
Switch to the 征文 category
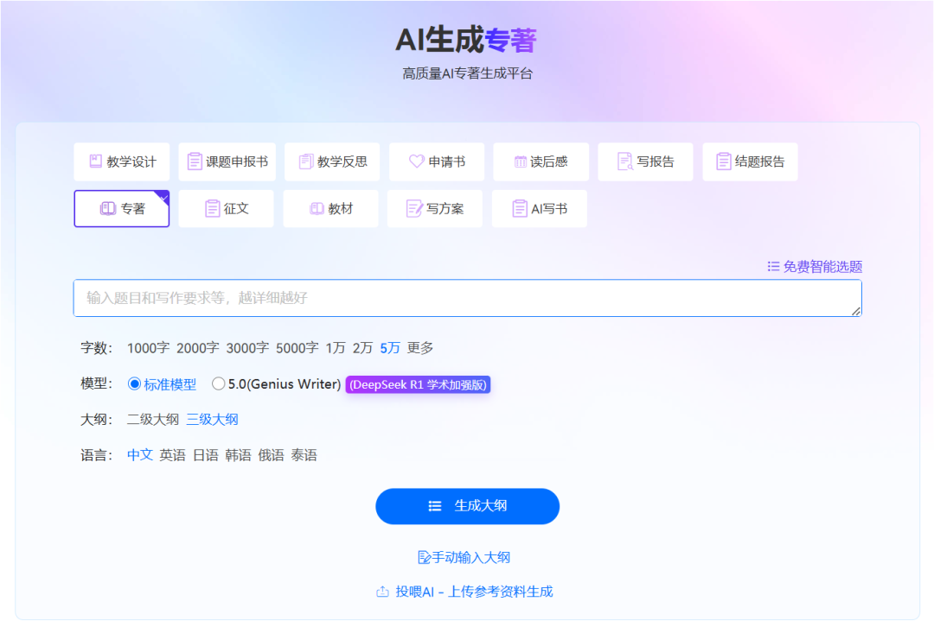(x=227, y=209)
